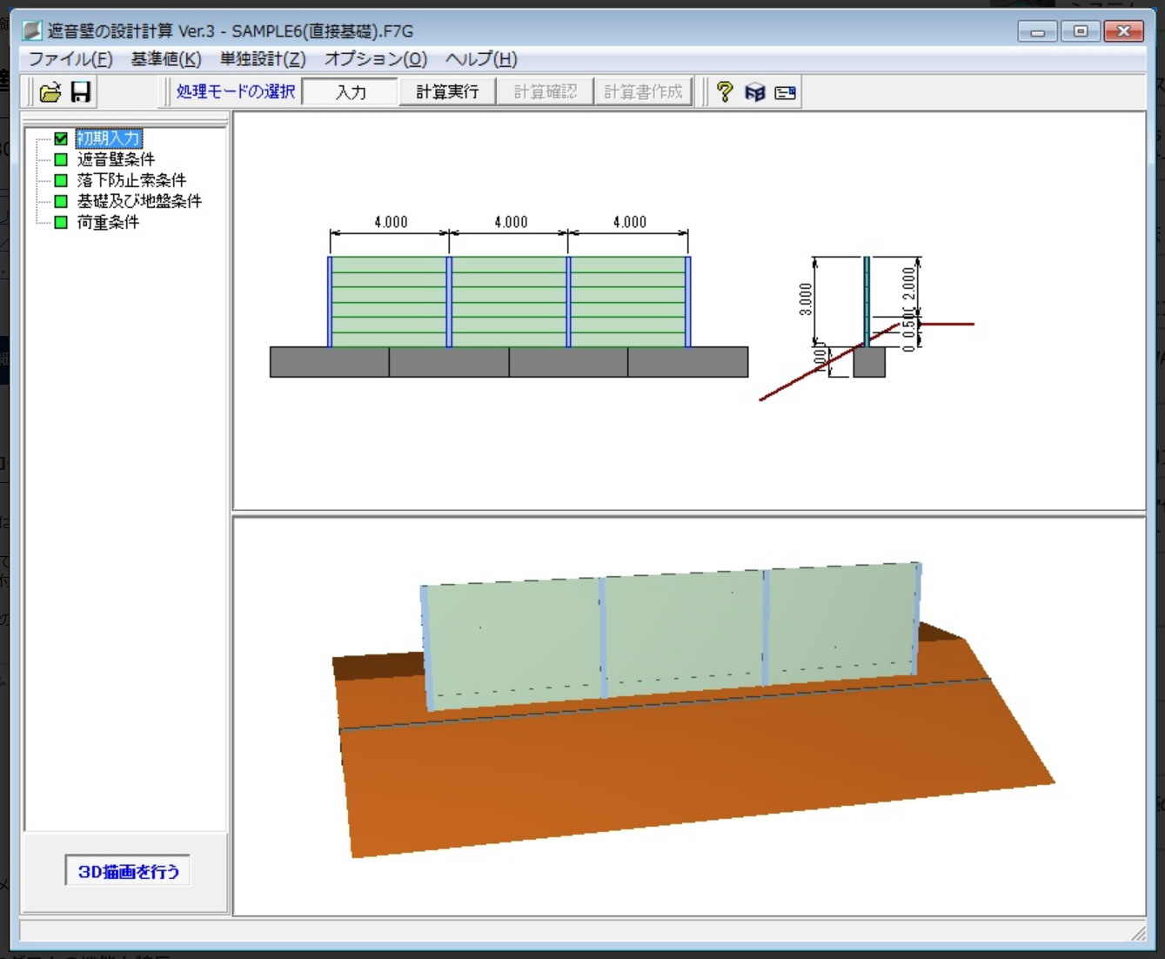This screenshot has height=959, width=1165.
Task: Click the green icon beside 荷重条件
Action: tap(61, 222)
